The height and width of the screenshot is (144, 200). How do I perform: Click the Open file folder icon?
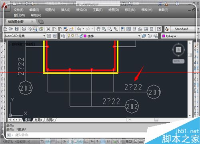11,29
